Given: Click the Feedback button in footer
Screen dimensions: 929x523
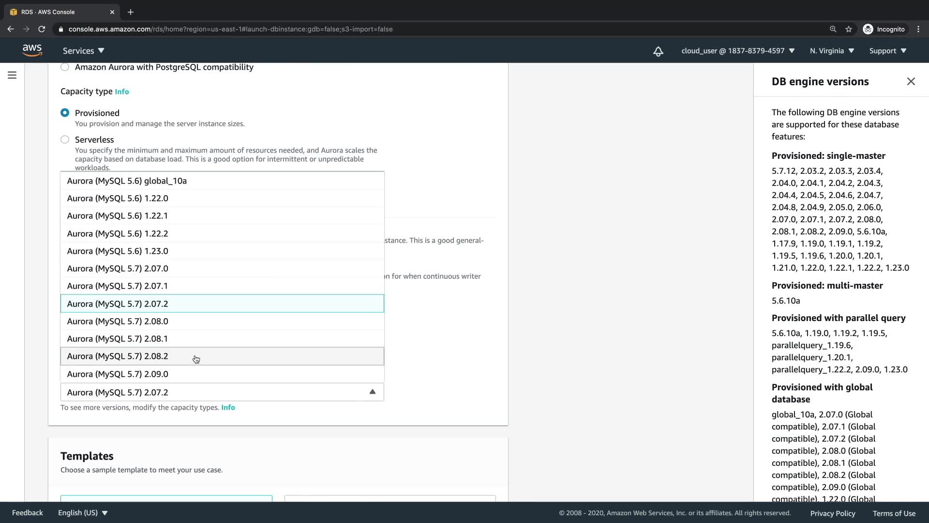Looking at the screenshot, I should point(27,513).
